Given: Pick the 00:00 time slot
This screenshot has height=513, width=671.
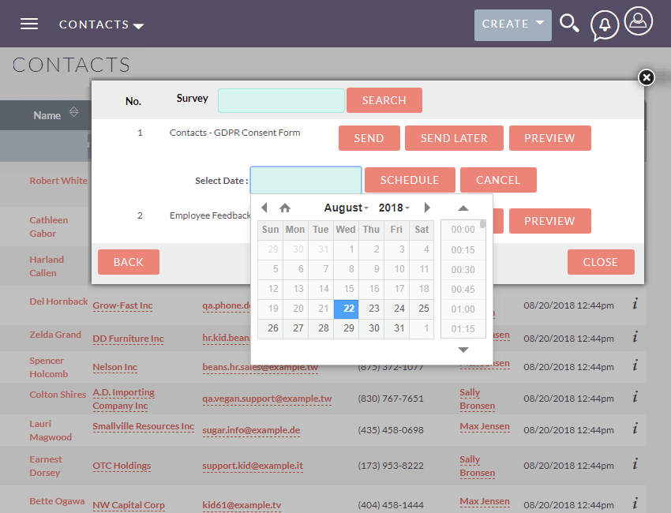Looking at the screenshot, I should pos(463,230).
